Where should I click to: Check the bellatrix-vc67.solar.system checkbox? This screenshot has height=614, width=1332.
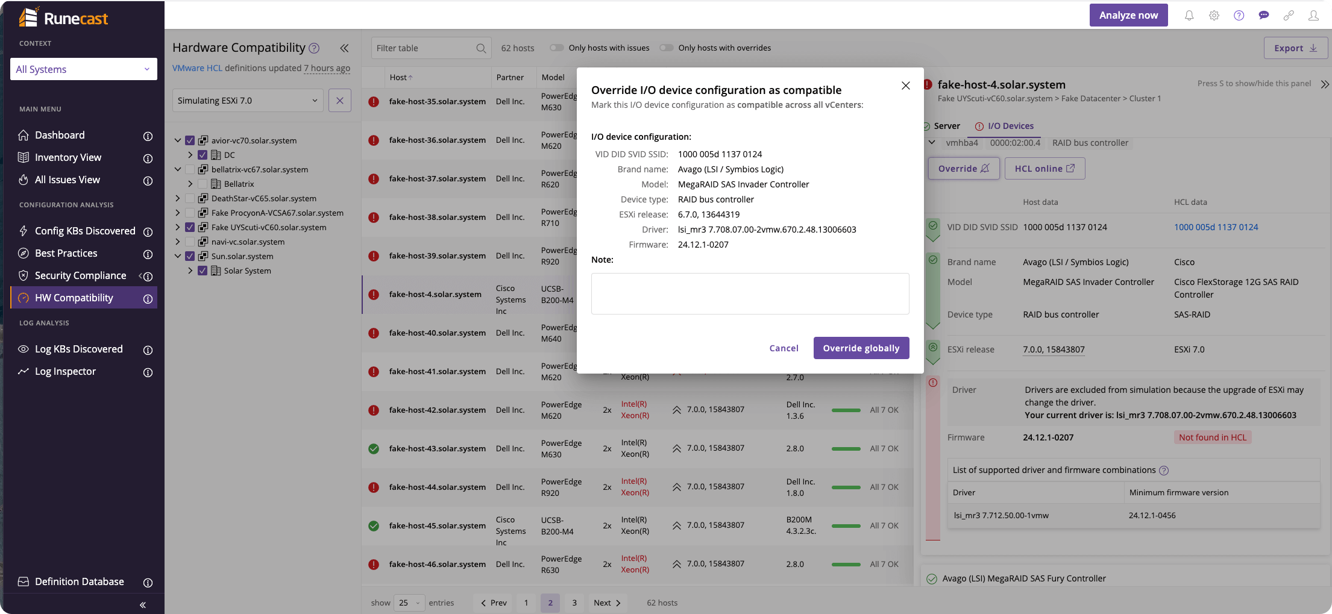[x=190, y=169]
